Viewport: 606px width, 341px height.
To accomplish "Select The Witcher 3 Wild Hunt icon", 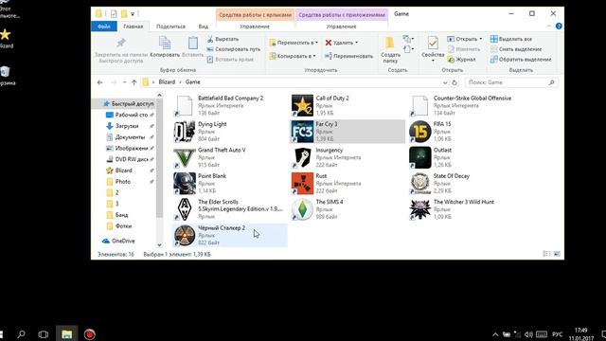I will [420, 209].
